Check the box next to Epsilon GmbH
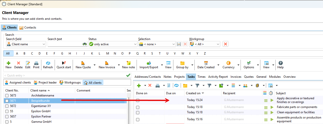Screen dimensions: 323x124 click(x=7, y=111)
